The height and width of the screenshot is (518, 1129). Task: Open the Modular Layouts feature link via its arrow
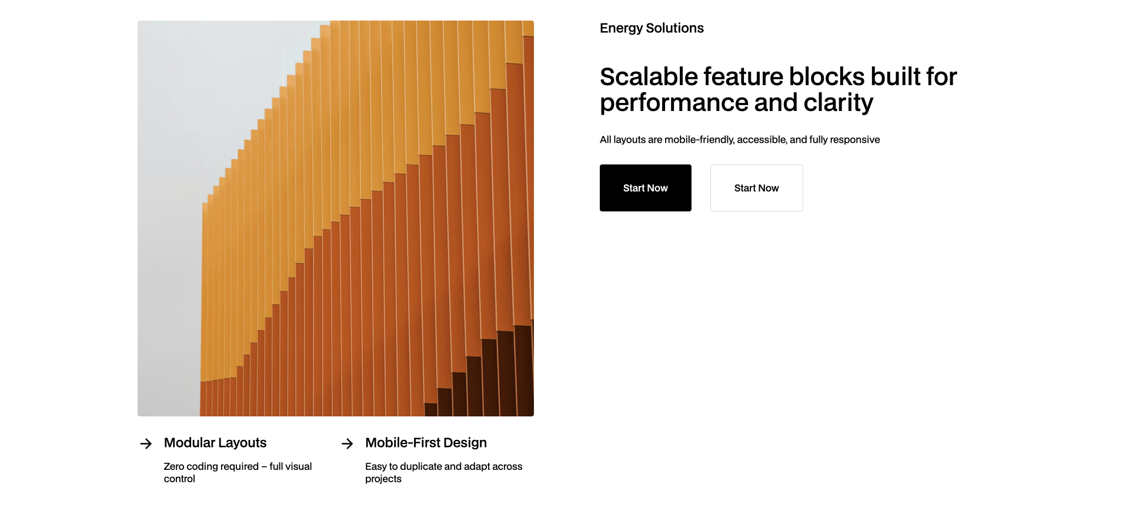pos(145,443)
